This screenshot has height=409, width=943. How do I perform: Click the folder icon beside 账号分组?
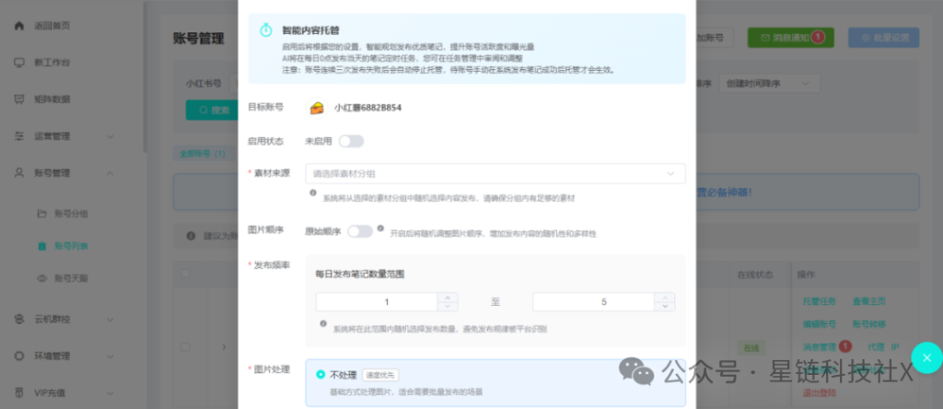click(x=41, y=214)
